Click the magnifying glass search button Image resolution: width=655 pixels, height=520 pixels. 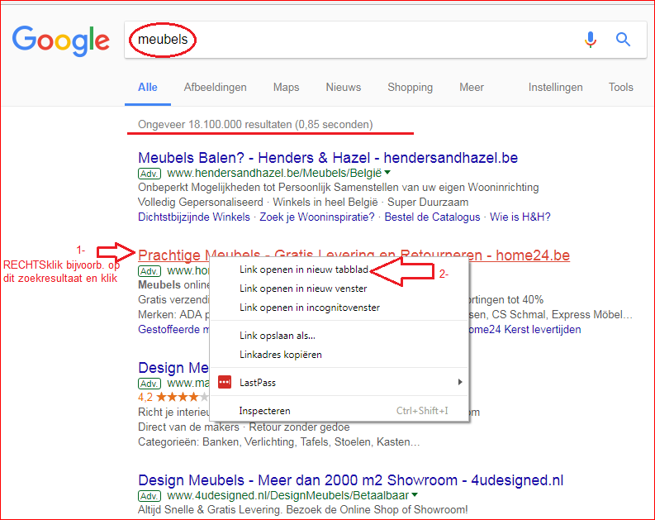tap(623, 39)
